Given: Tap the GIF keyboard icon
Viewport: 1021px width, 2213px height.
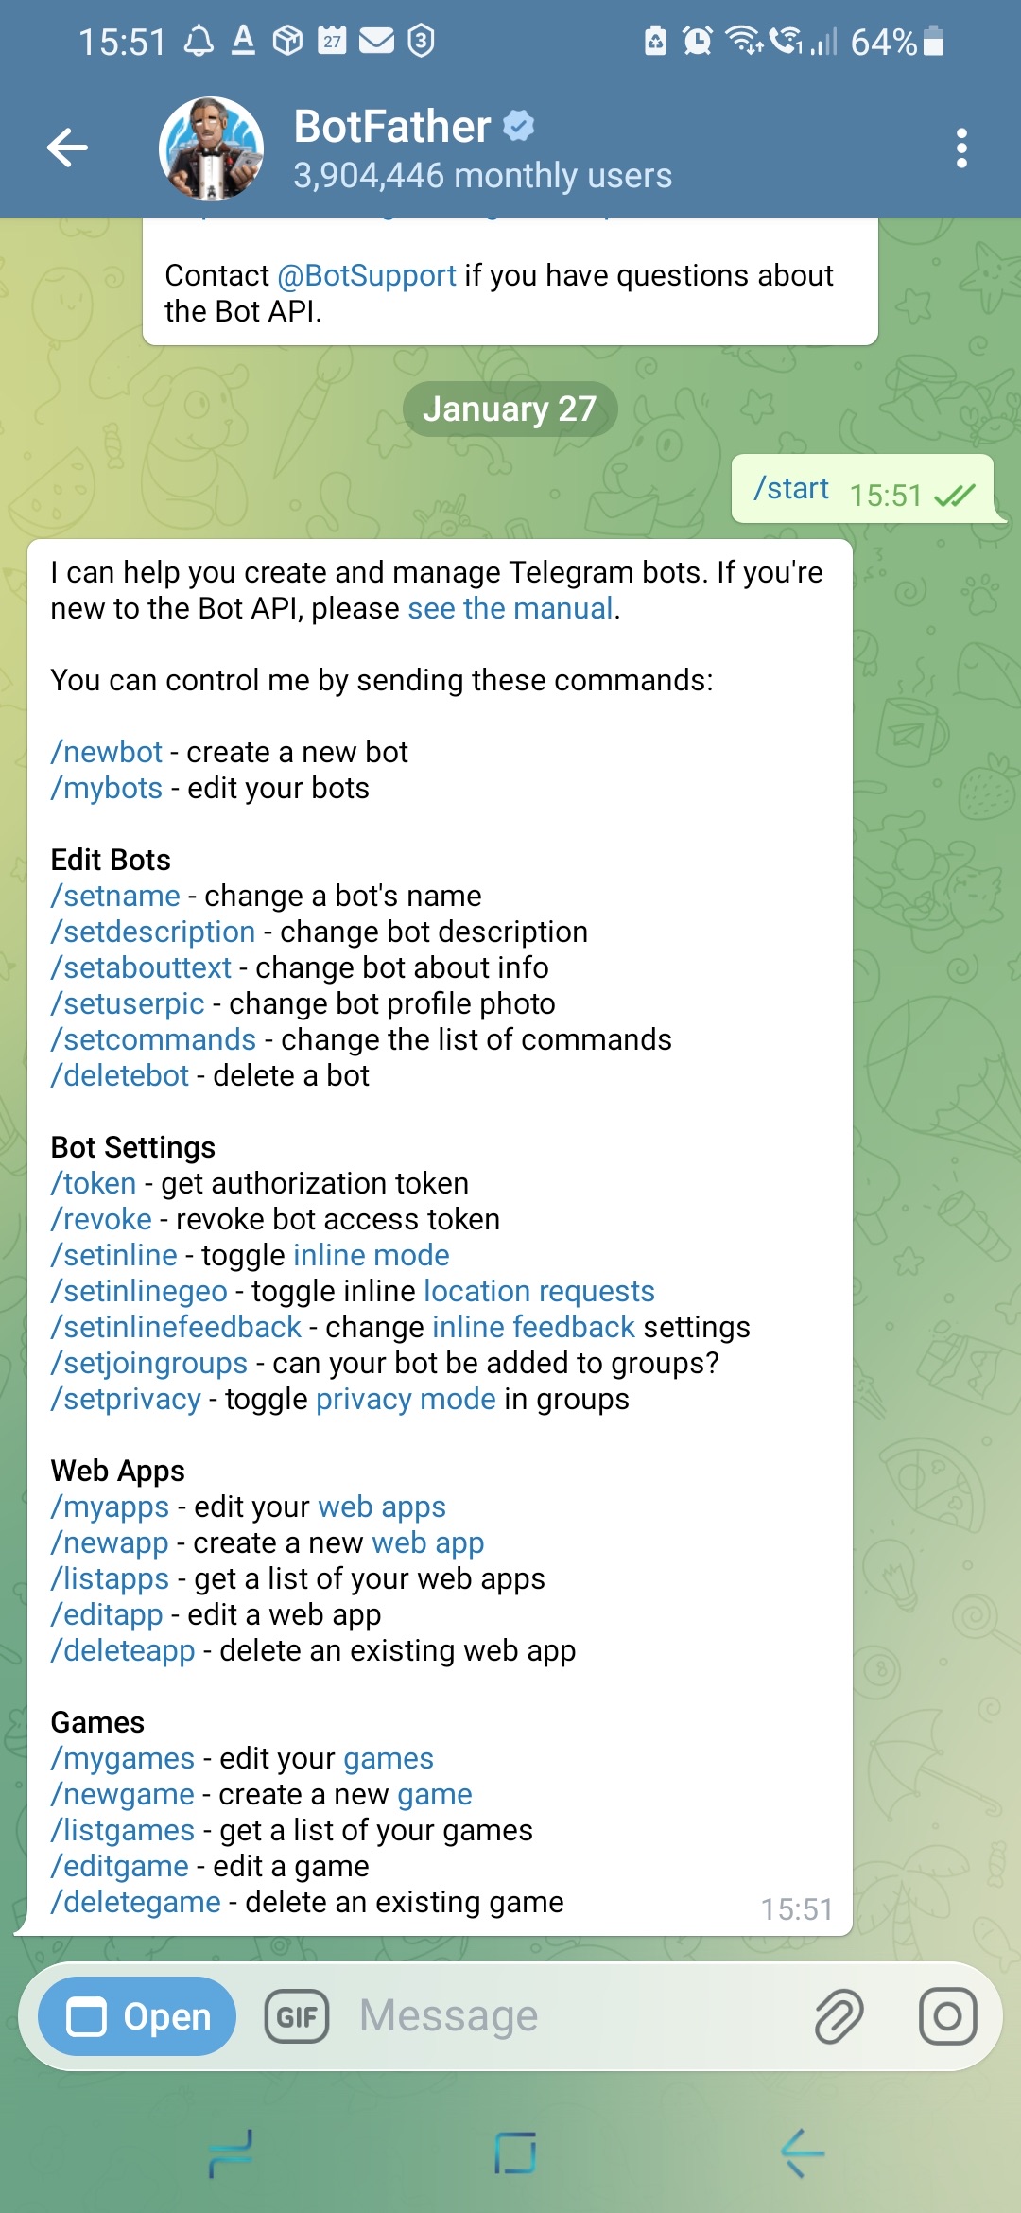Looking at the screenshot, I should pyautogui.click(x=297, y=2016).
